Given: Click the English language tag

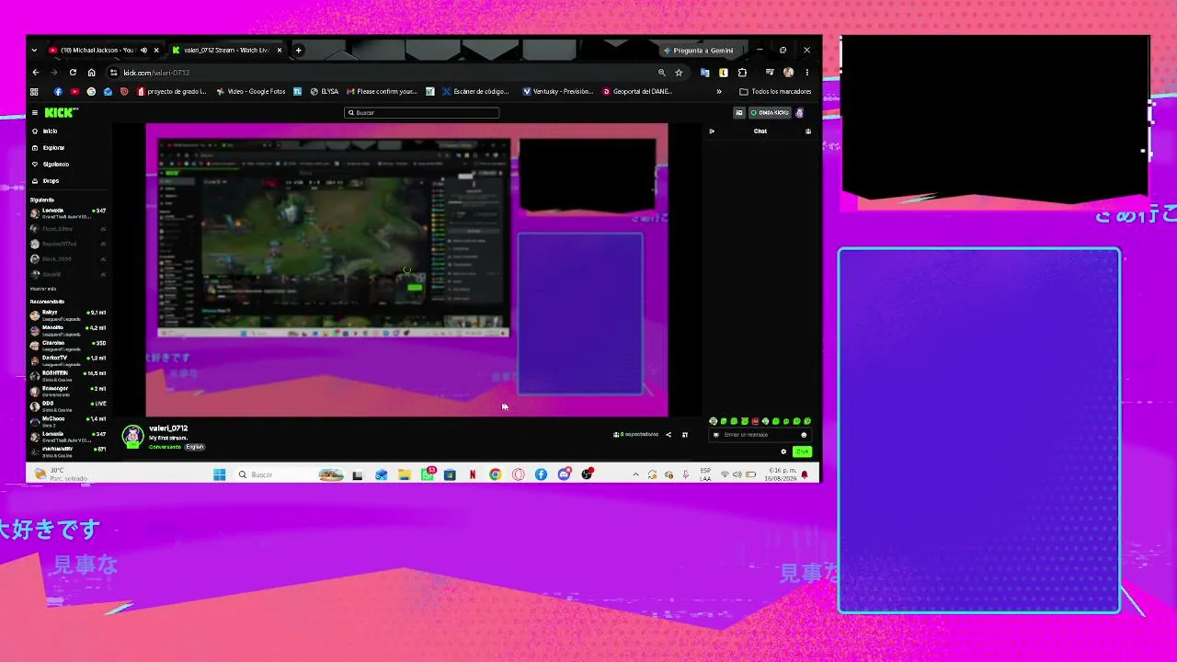Looking at the screenshot, I should (x=194, y=447).
